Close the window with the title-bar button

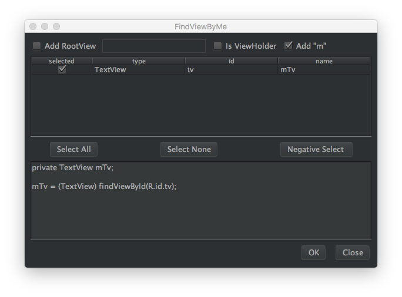33,26
